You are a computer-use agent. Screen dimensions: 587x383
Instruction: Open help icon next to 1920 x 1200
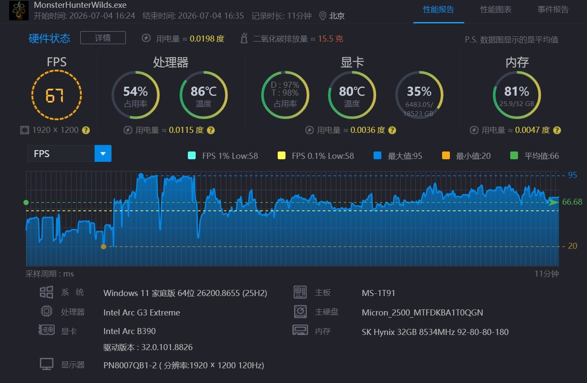[86, 130]
